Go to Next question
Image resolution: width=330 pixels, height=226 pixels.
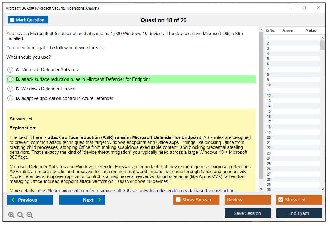tap(82, 200)
